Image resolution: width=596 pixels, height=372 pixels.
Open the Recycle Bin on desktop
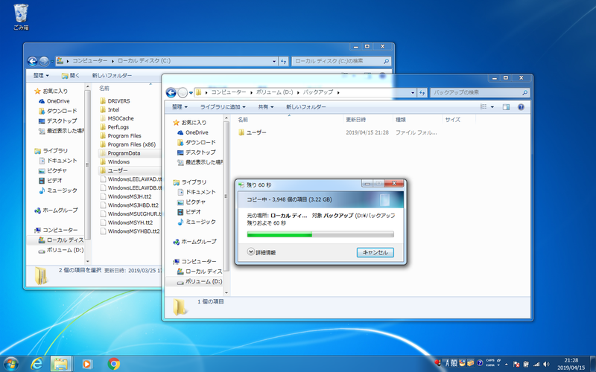pos(21,16)
